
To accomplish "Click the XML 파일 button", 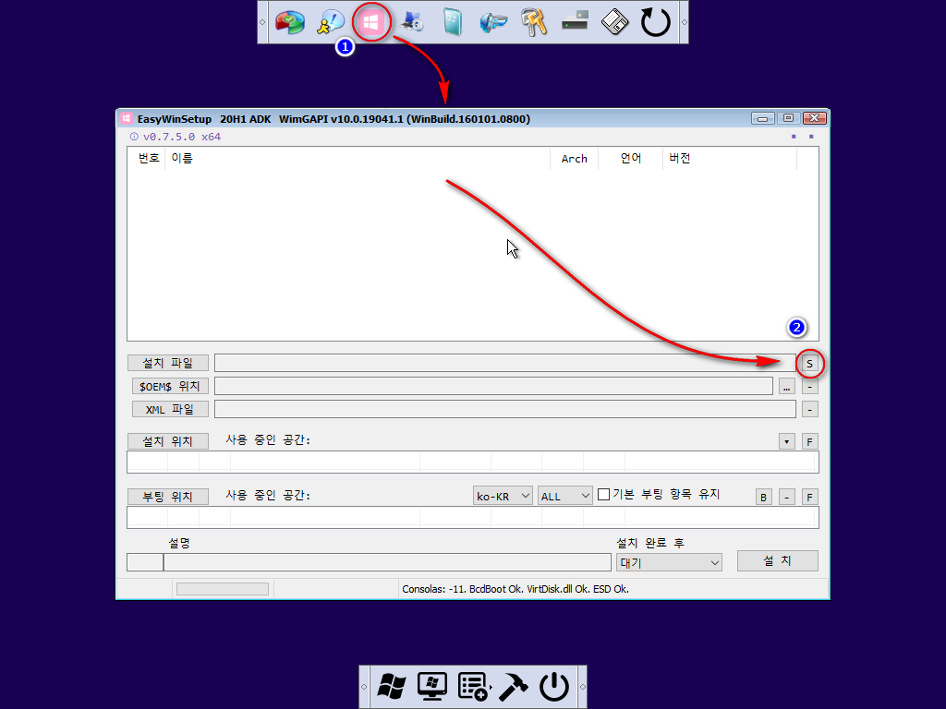I will (170, 409).
